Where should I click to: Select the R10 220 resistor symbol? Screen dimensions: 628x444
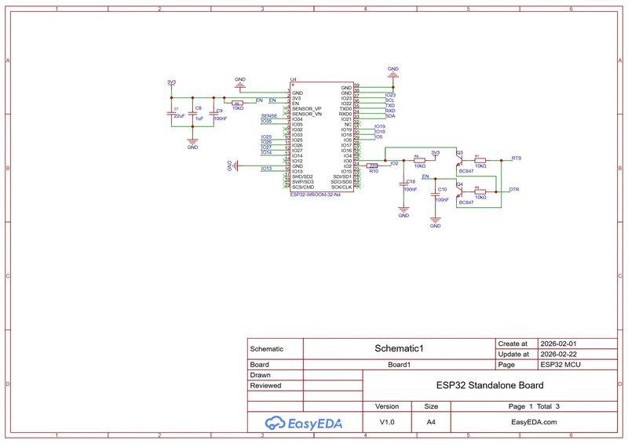[x=372, y=166]
